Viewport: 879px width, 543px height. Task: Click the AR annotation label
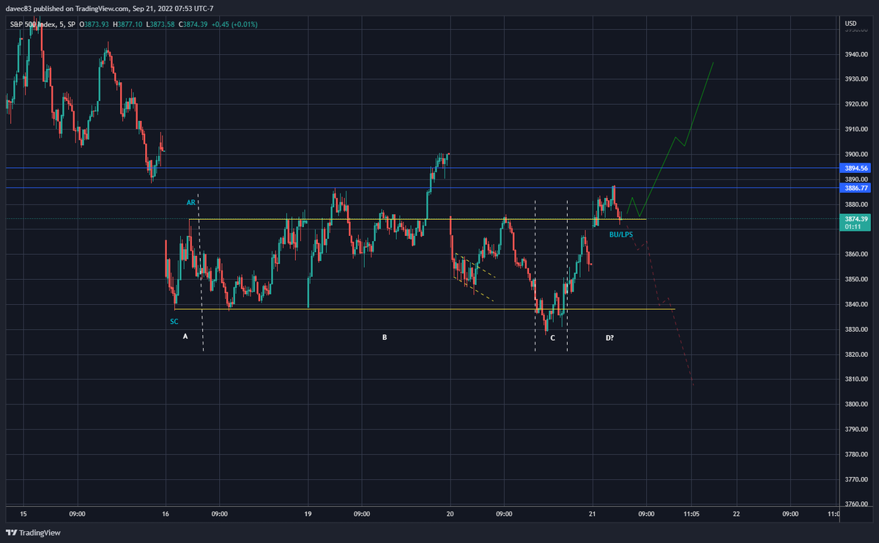[190, 202]
